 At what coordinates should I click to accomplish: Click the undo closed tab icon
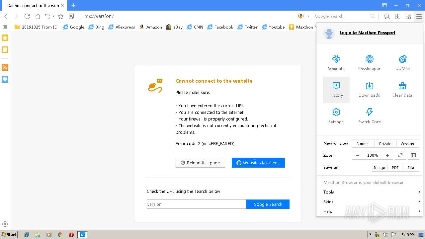pyautogui.click(x=47, y=16)
